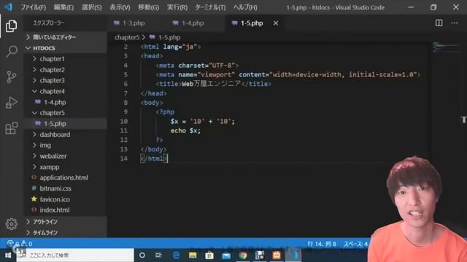Image resolution: width=467 pixels, height=262 pixels.
Task: Click the split editor icon
Action: pos(439,23)
